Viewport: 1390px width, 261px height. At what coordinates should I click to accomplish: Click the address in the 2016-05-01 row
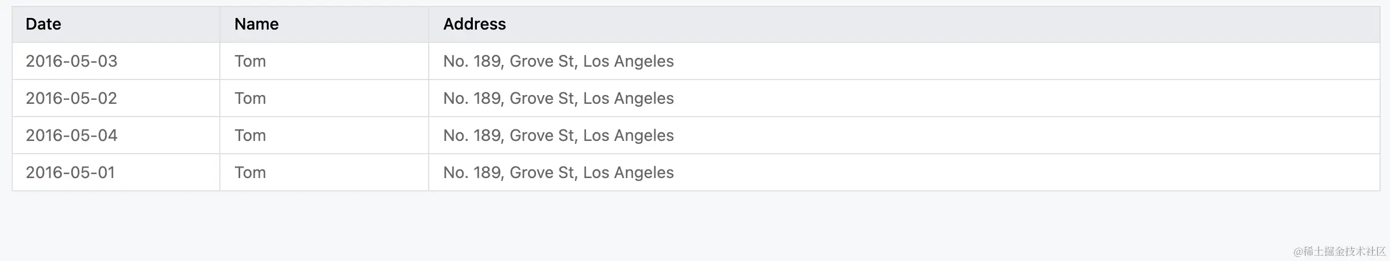(559, 172)
